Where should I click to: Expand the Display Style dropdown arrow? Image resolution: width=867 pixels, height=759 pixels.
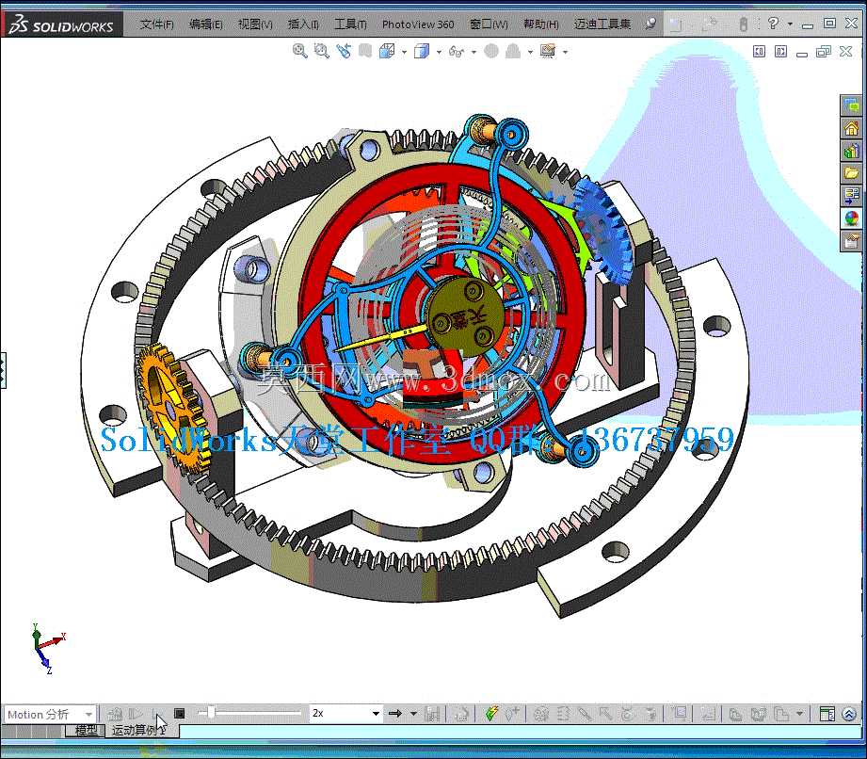click(x=439, y=53)
